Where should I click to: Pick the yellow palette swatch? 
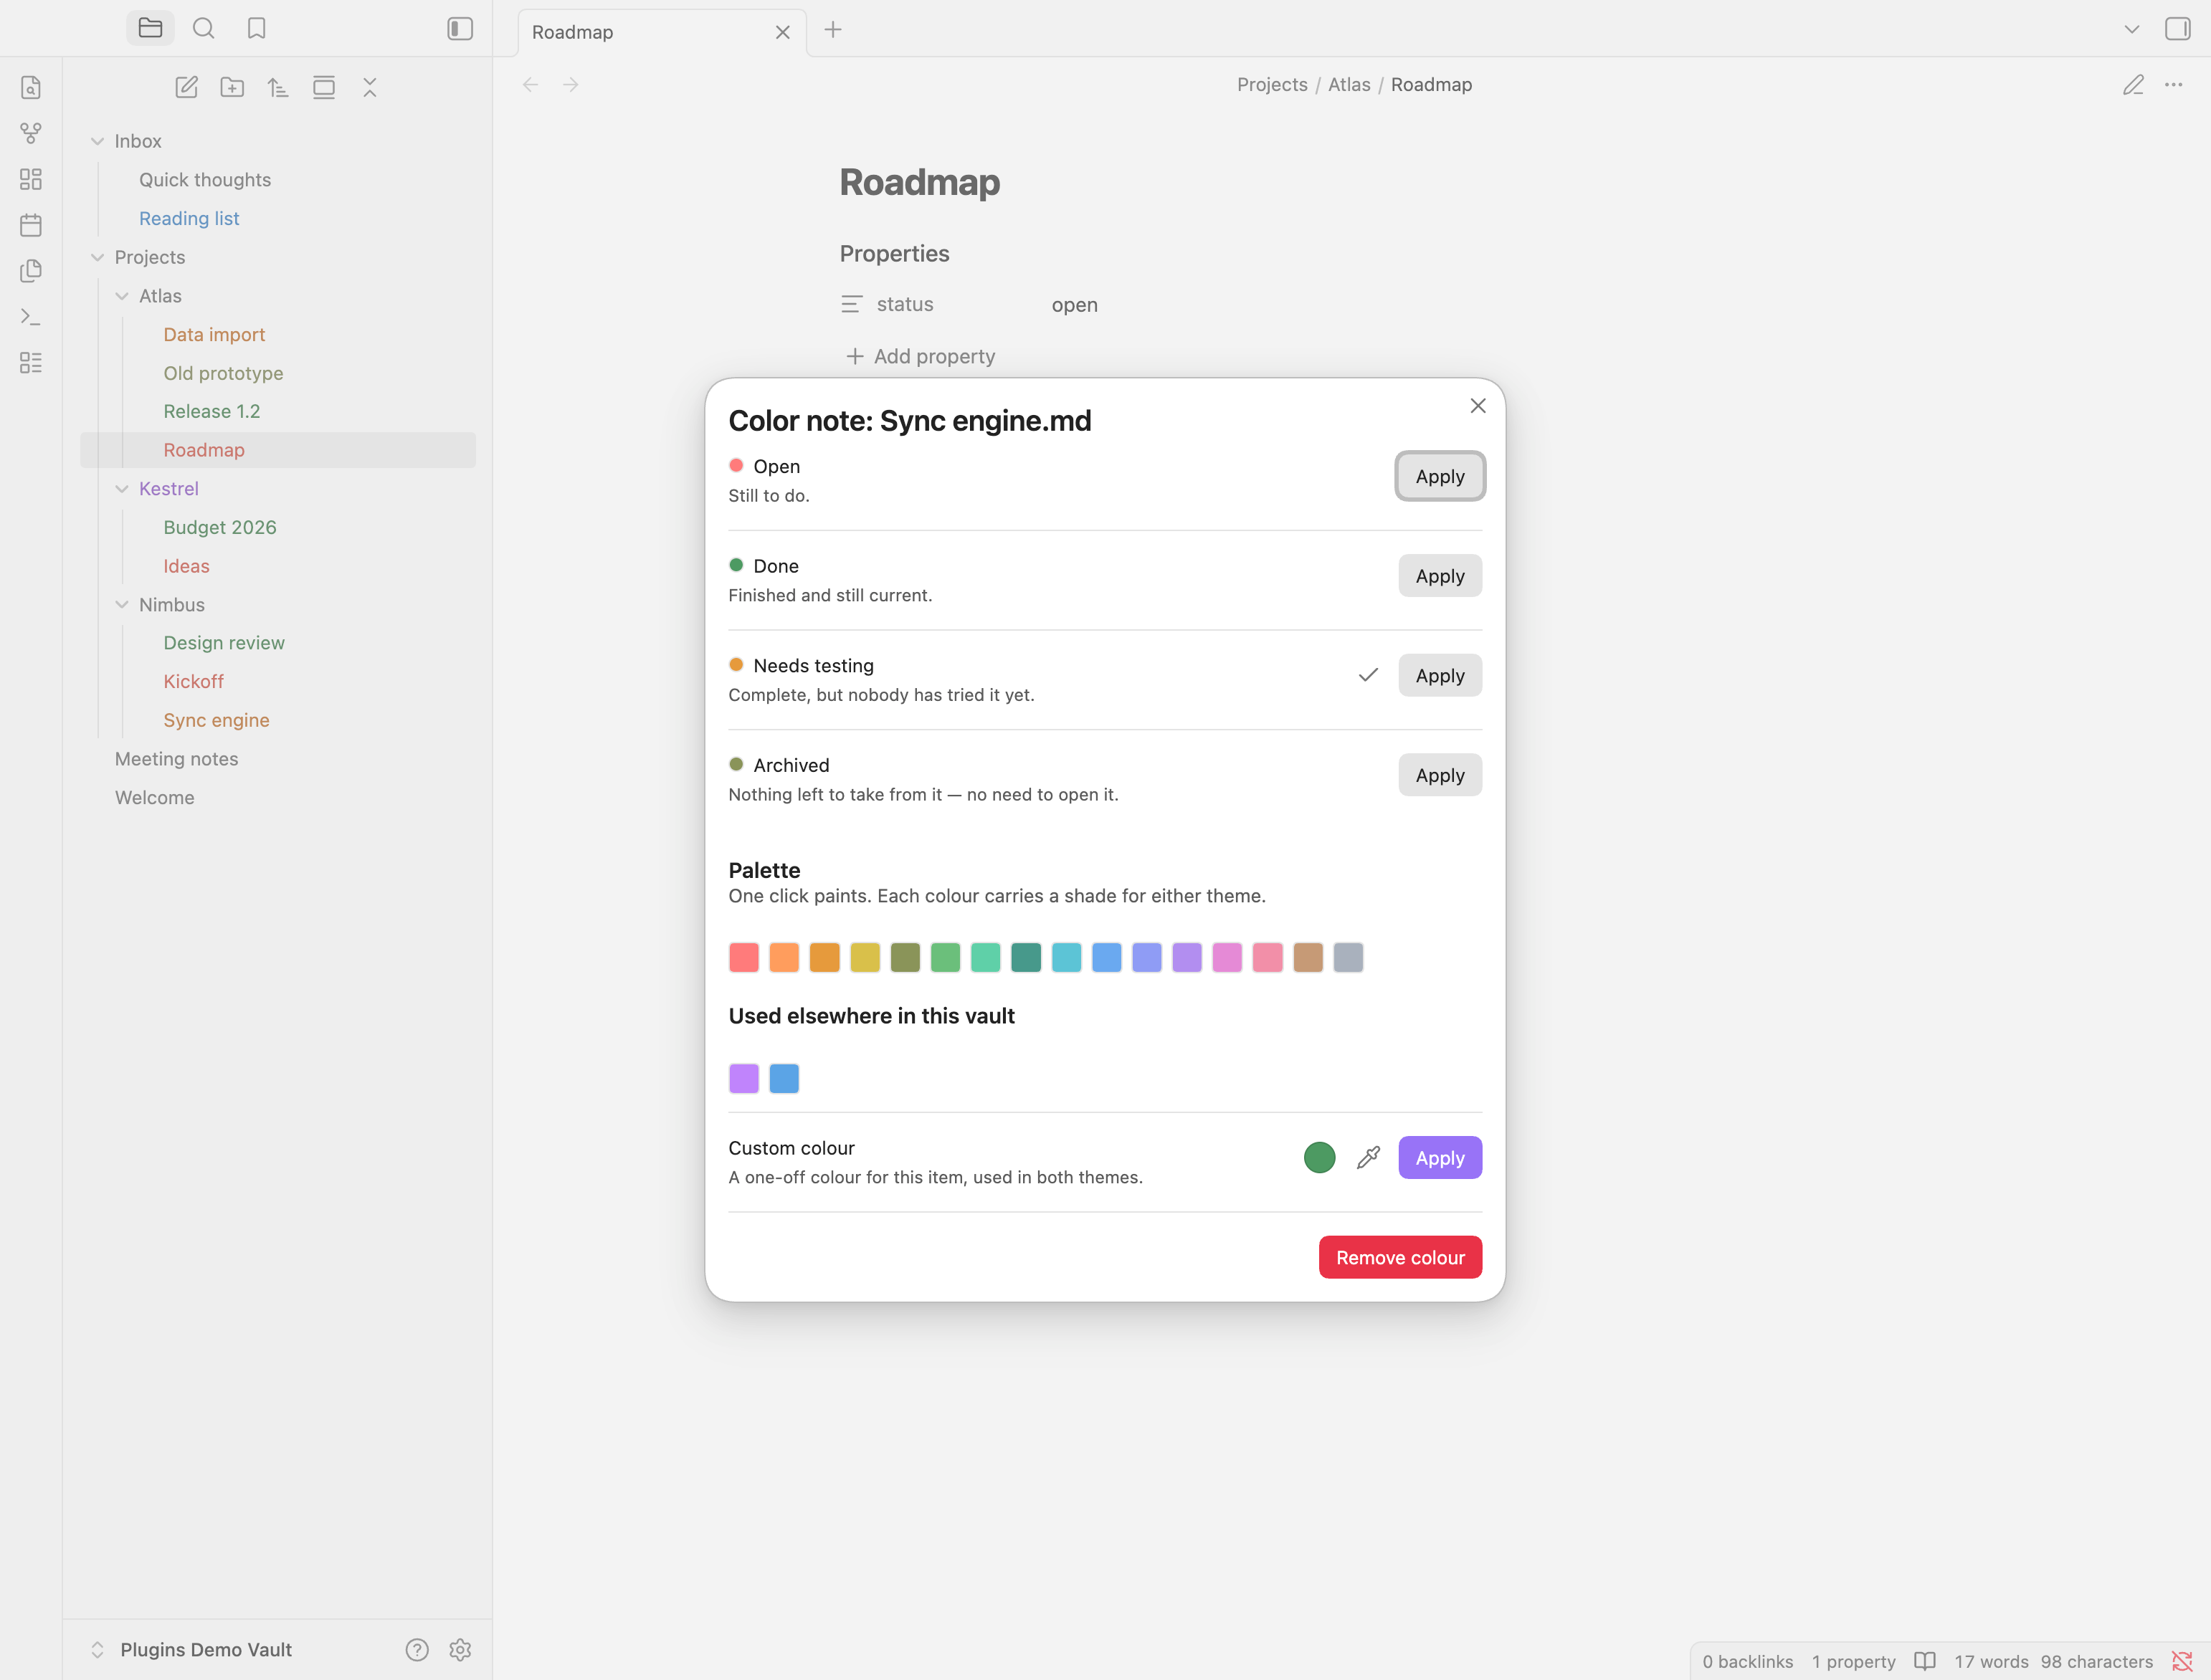tap(865, 957)
